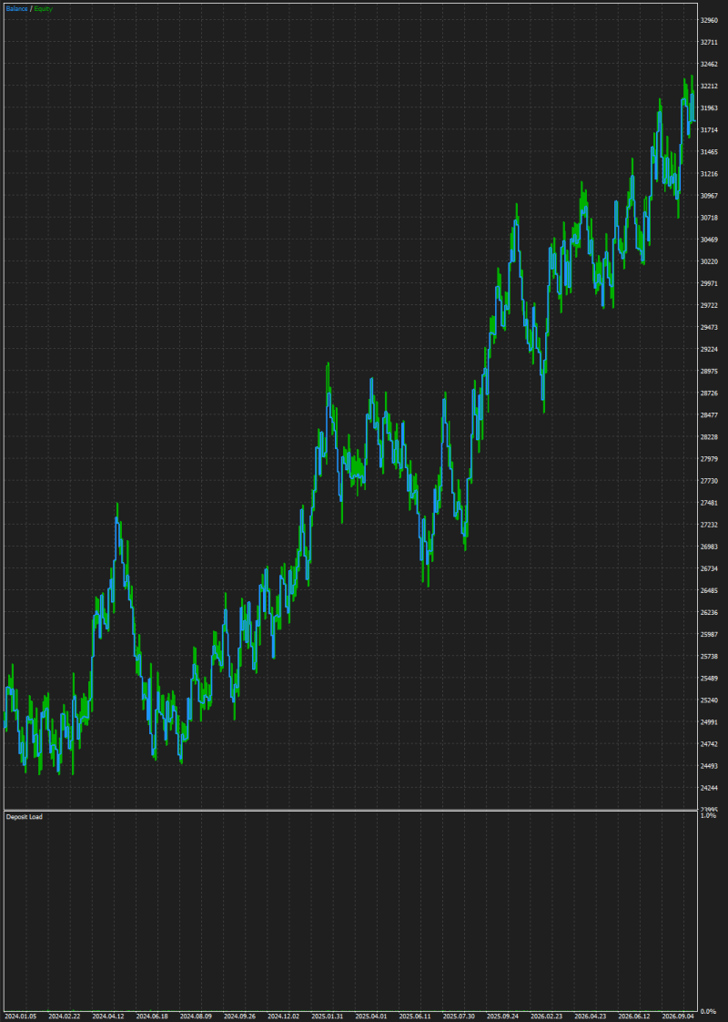Select the 28228 price axis value

point(709,436)
